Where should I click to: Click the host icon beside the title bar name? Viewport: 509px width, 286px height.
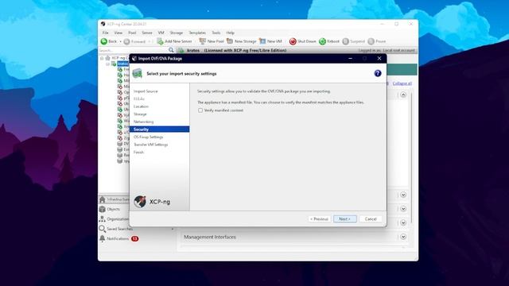181,50
